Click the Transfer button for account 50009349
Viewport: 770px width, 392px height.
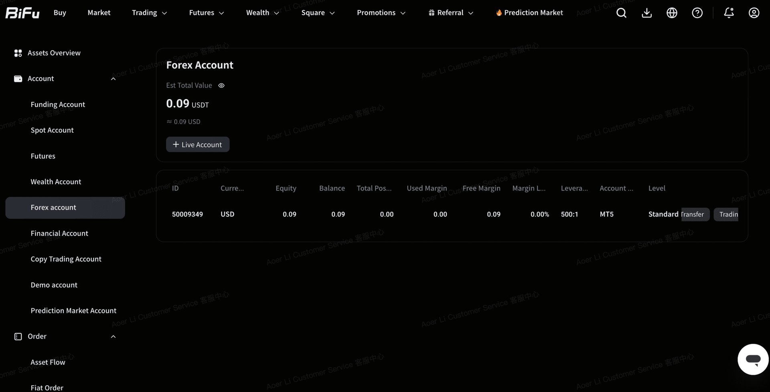pos(695,214)
